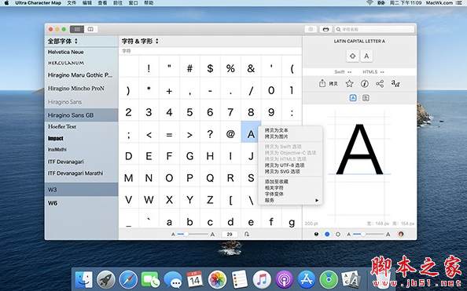Open Podcasts from the Dock
This screenshot has width=467, height=291.
[284, 279]
